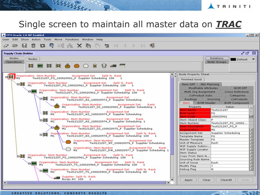Click the refresh loop arrows toolbar icon
Screen dimensions: 260x195
42,46
